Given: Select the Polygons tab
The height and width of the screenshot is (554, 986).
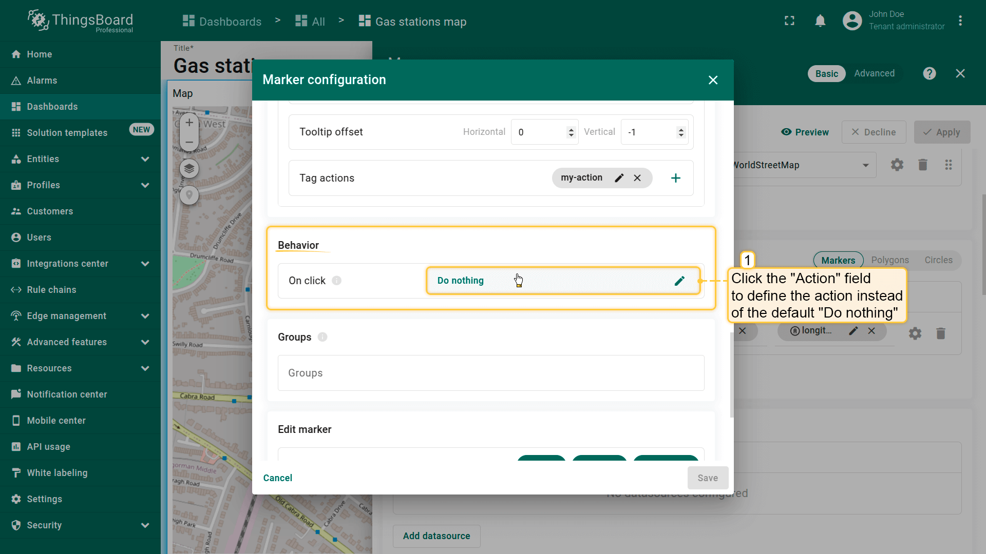Looking at the screenshot, I should click(889, 260).
